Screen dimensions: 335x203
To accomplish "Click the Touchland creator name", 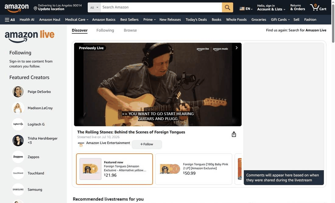I will coord(36,173).
